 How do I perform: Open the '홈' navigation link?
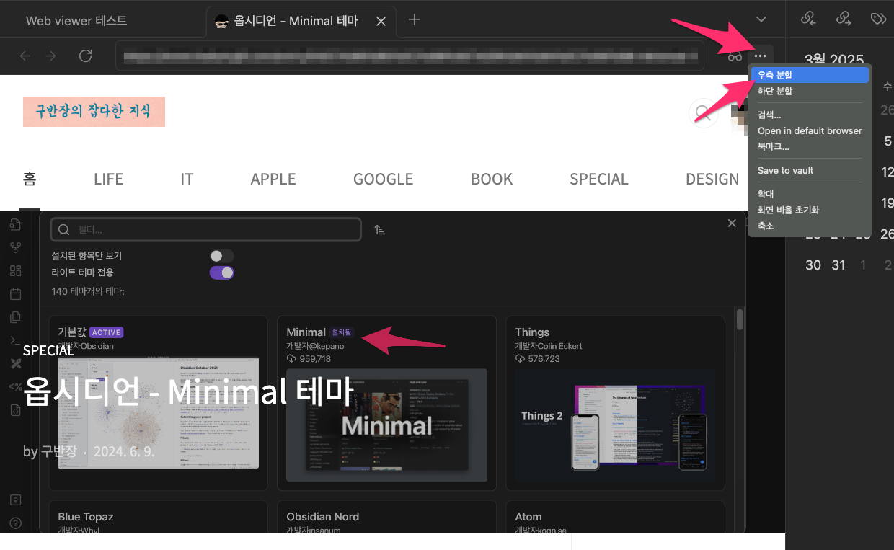[x=30, y=179]
